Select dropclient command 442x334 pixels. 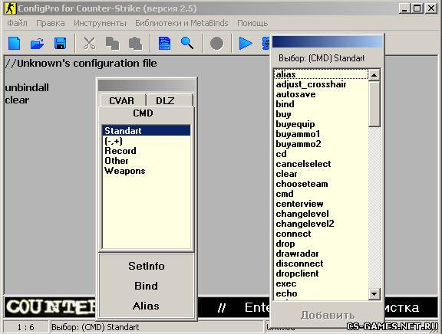click(321, 273)
